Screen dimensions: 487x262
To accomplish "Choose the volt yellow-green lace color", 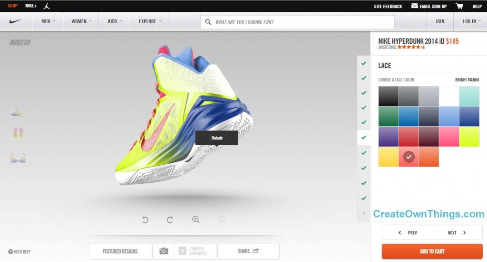I will (469, 136).
